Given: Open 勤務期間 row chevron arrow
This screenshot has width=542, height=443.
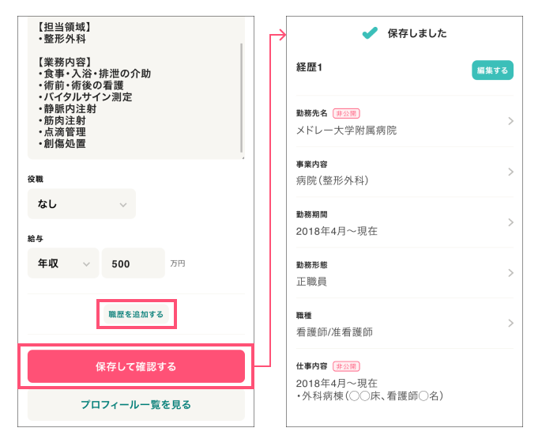Looking at the screenshot, I should click(511, 222).
